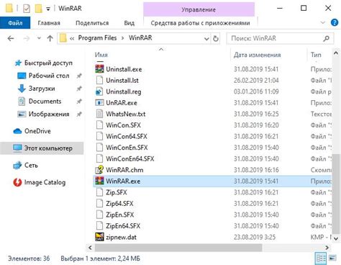Click the UnRAR.exe file icon
341x265 pixels.
(x=99, y=103)
